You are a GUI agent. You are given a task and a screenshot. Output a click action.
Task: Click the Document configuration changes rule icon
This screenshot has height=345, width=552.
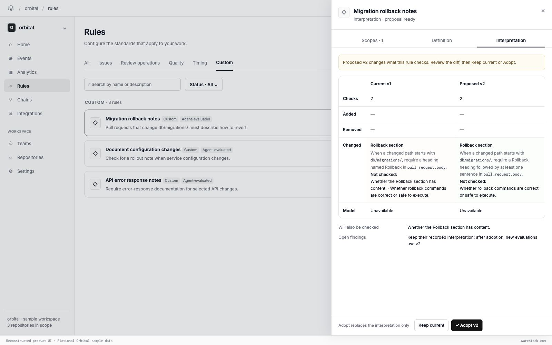(95, 154)
